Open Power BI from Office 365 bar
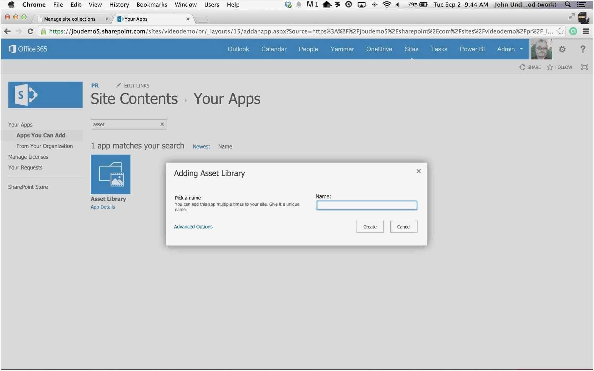 pyautogui.click(x=472, y=49)
